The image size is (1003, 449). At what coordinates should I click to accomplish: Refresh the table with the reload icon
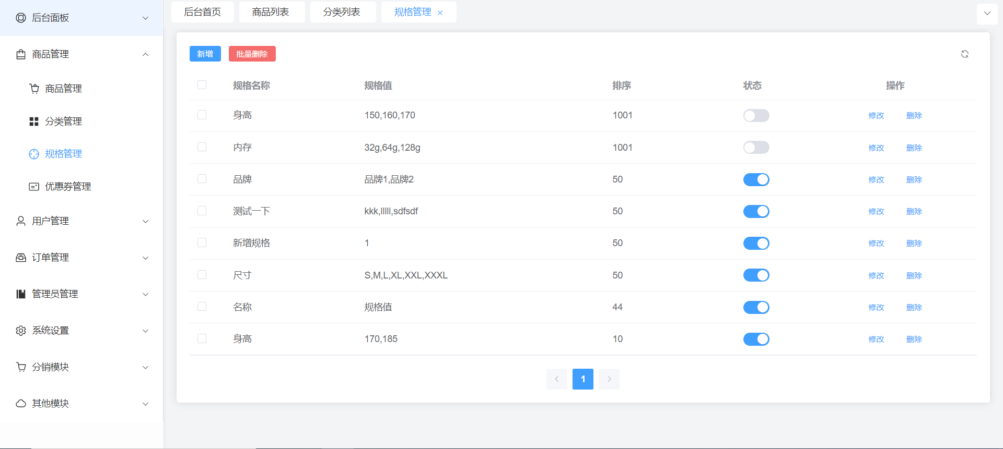tap(965, 54)
